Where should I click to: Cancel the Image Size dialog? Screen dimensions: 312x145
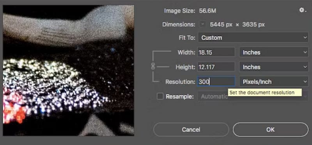pos(191,130)
